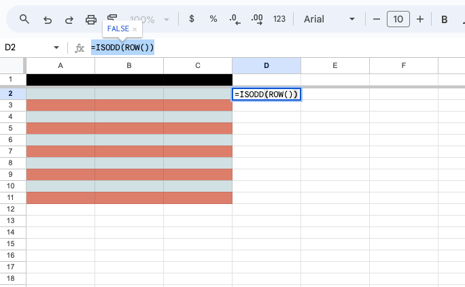The image size is (465, 287).
Task: Select row 2 header
Action: [x=12, y=93]
